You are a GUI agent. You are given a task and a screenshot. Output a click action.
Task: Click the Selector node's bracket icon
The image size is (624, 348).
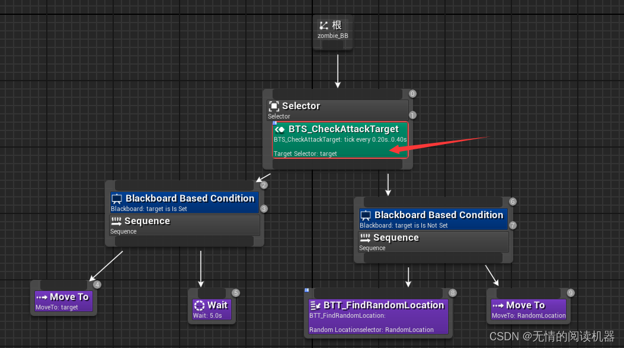click(274, 106)
